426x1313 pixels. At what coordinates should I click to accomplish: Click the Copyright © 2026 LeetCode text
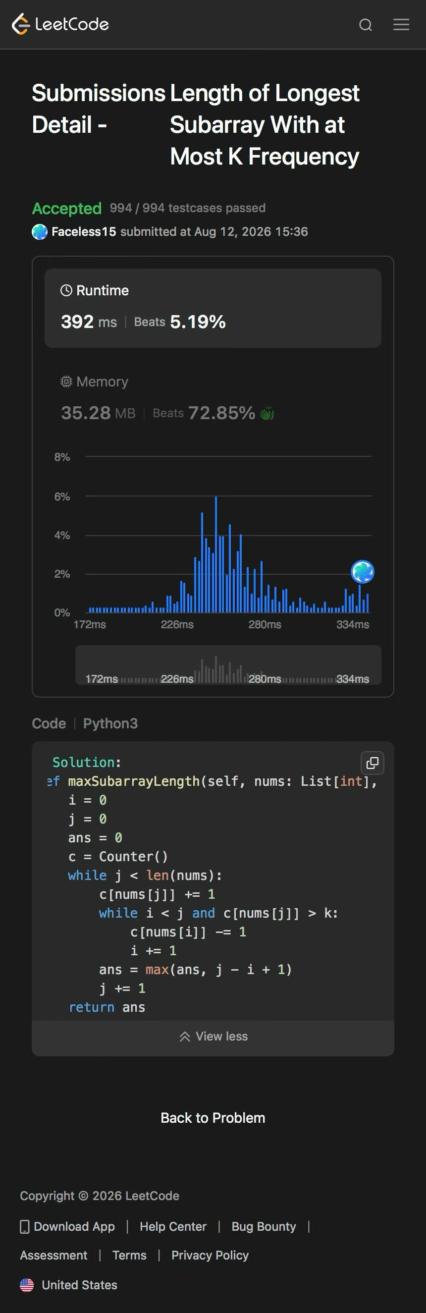pyautogui.click(x=100, y=1196)
